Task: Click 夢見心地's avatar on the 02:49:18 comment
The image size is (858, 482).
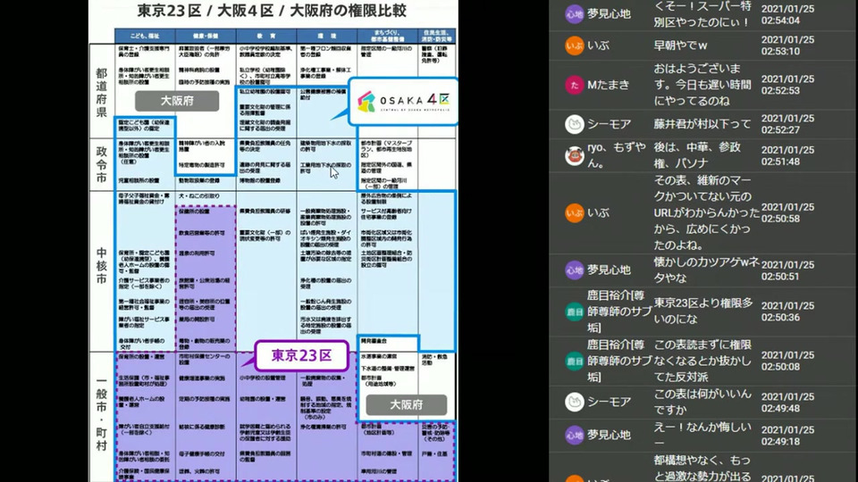Action: pyautogui.click(x=574, y=435)
